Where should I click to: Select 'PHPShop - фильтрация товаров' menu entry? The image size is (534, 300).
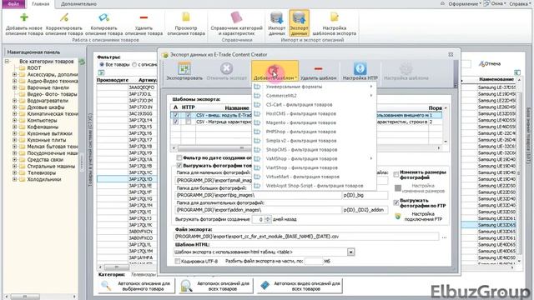tap(301, 132)
